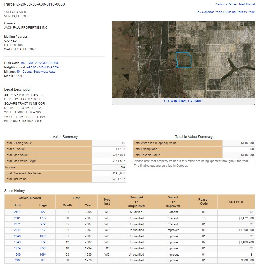Open official record page 217
This screenshot has width=259, height=269.
pos(43,230)
